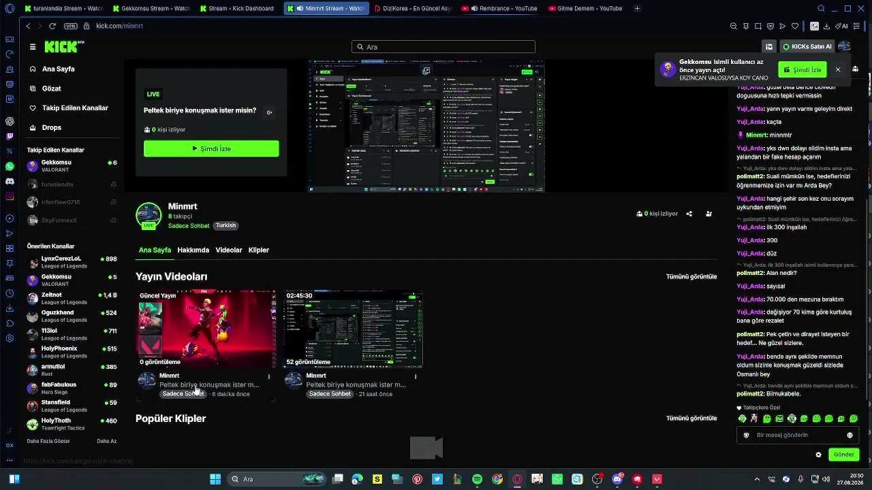
Task: Expand the list with Daha Fazla Göster
Action: (x=48, y=441)
